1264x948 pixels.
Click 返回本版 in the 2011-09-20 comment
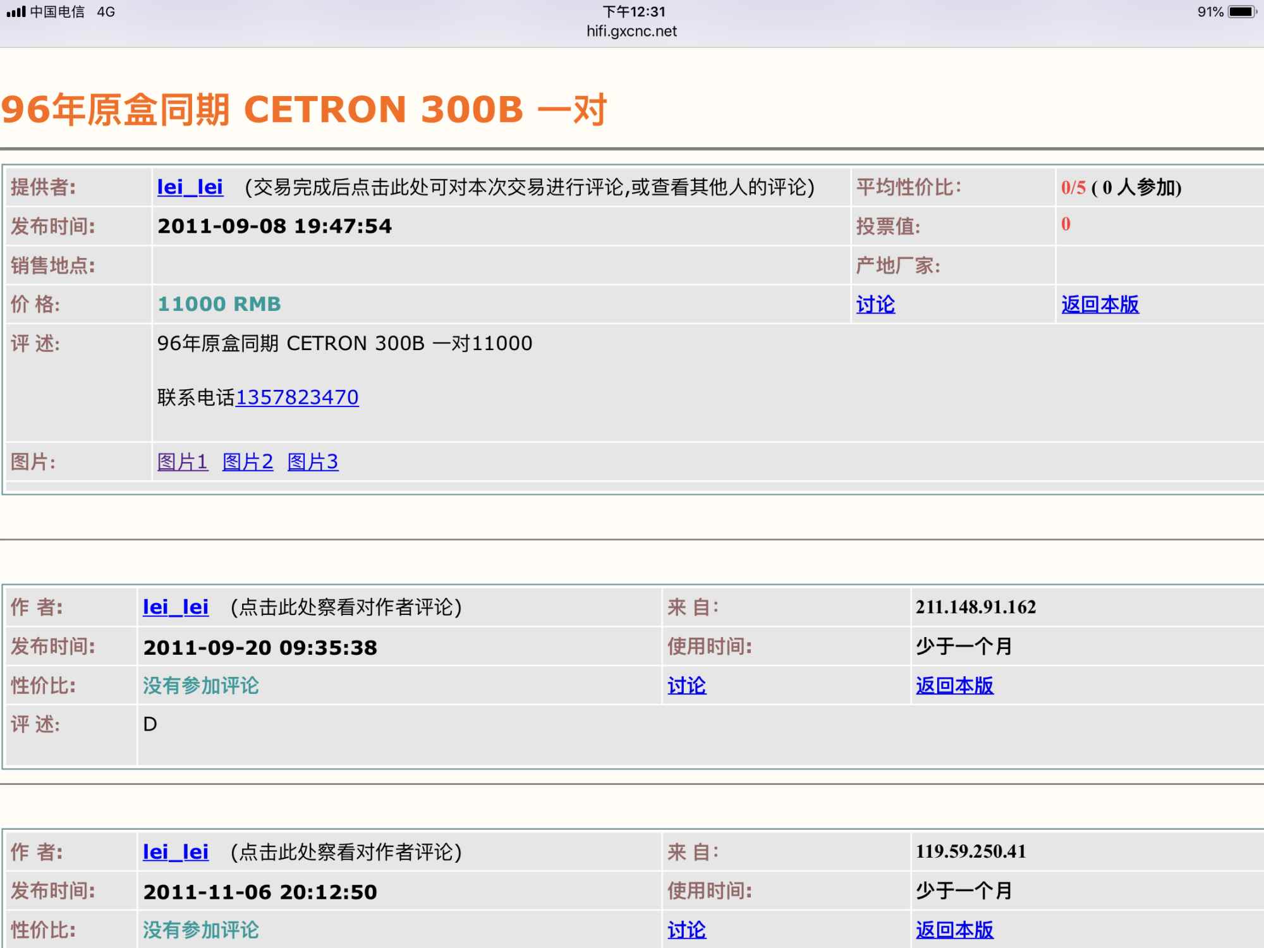pos(954,686)
